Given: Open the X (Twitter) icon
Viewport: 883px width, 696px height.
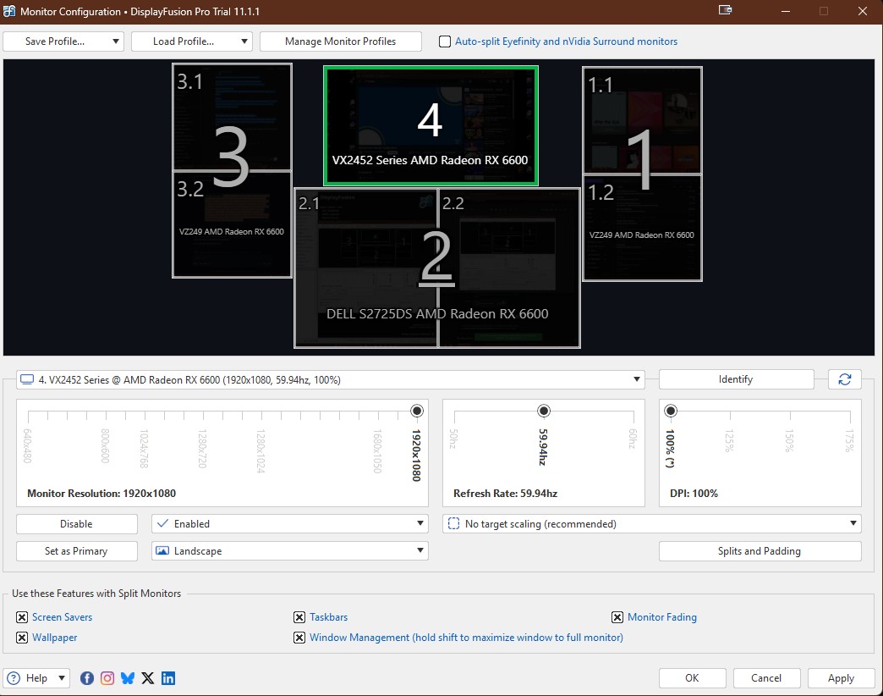Looking at the screenshot, I should [x=148, y=678].
